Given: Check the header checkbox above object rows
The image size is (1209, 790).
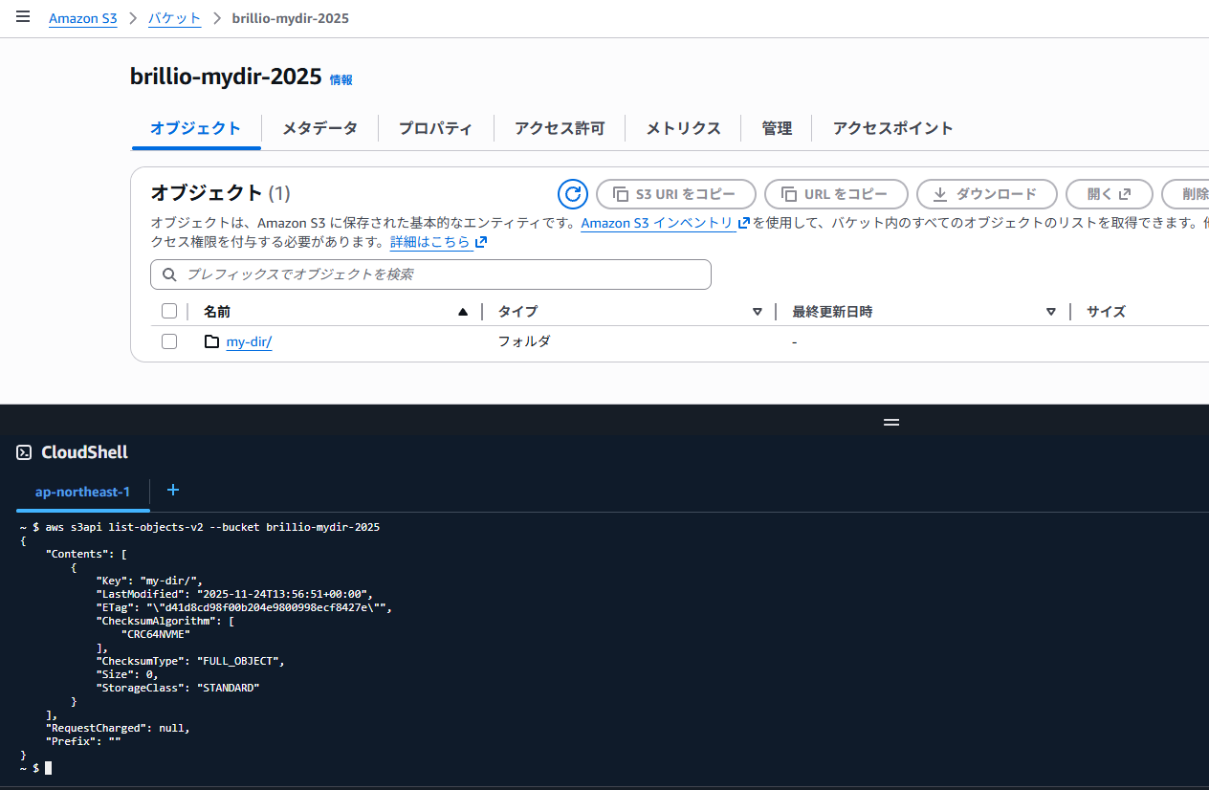Looking at the screenshot, I should click(169, 310).
